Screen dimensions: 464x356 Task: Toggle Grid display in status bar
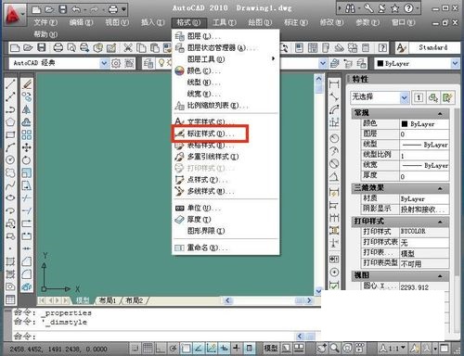(148, 349)
